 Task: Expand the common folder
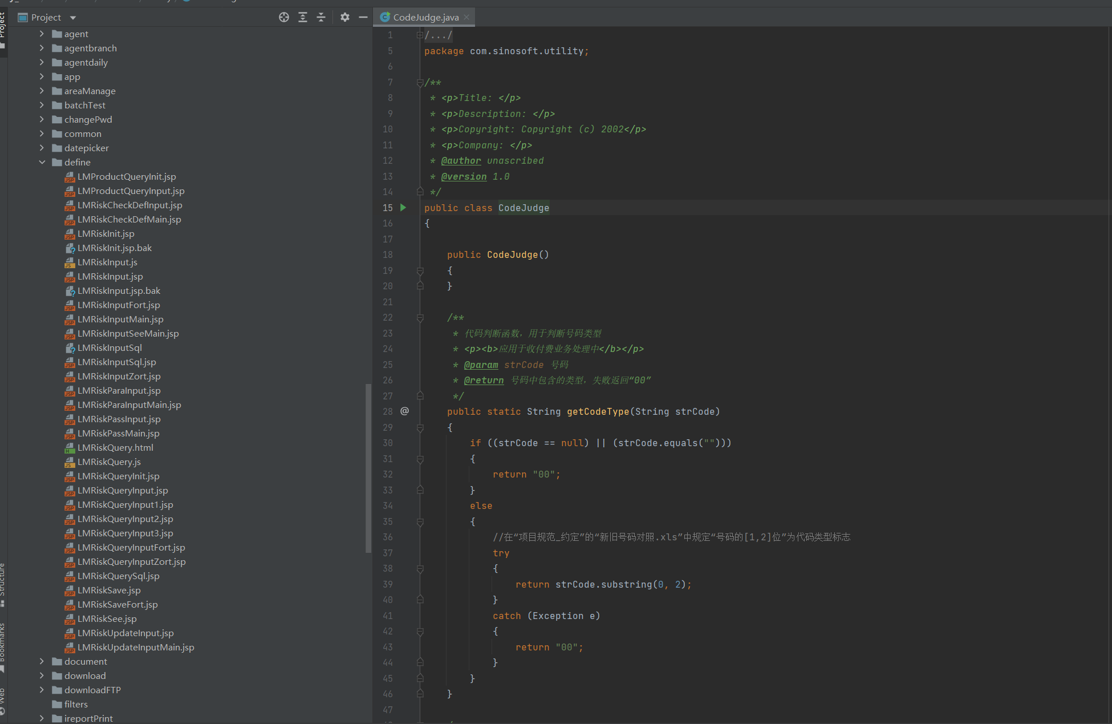pos(42,134)
